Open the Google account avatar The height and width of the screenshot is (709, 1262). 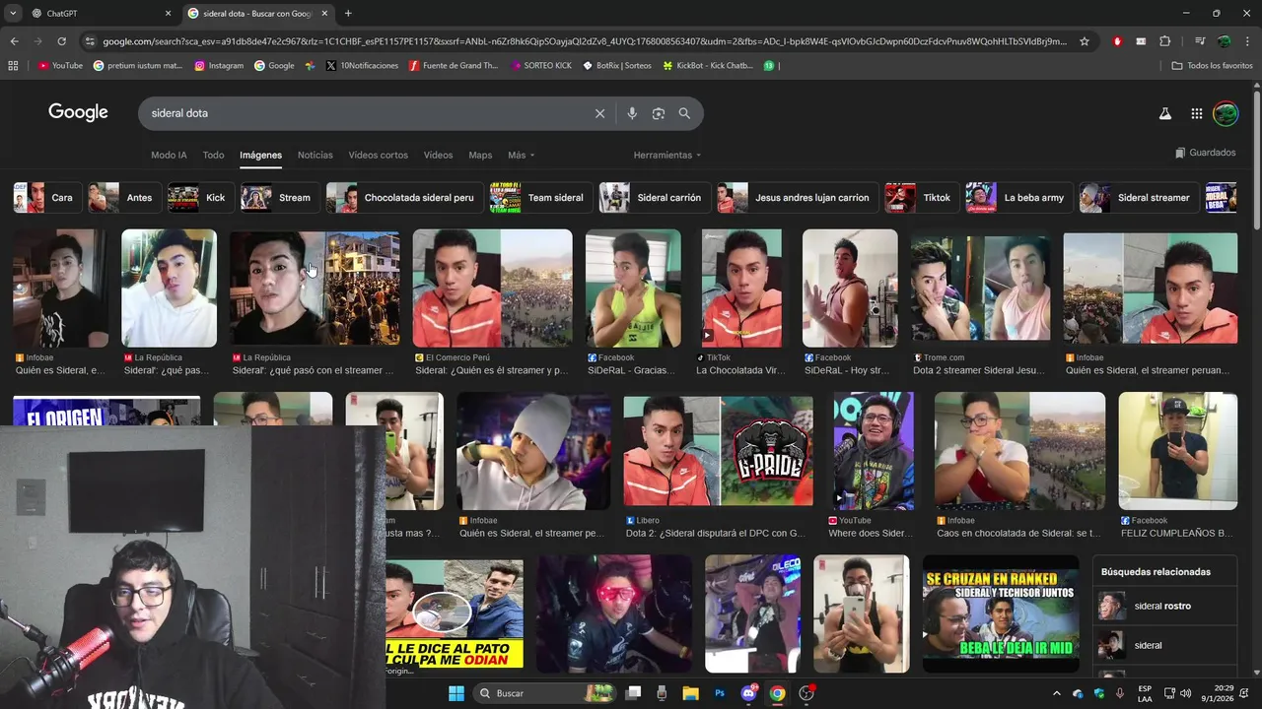[1226, 113]
